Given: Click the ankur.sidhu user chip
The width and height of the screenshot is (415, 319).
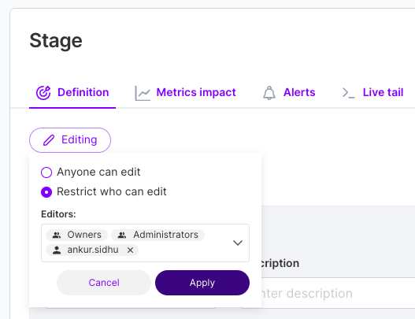Looking at the screenshot, I should click(92, 250).
